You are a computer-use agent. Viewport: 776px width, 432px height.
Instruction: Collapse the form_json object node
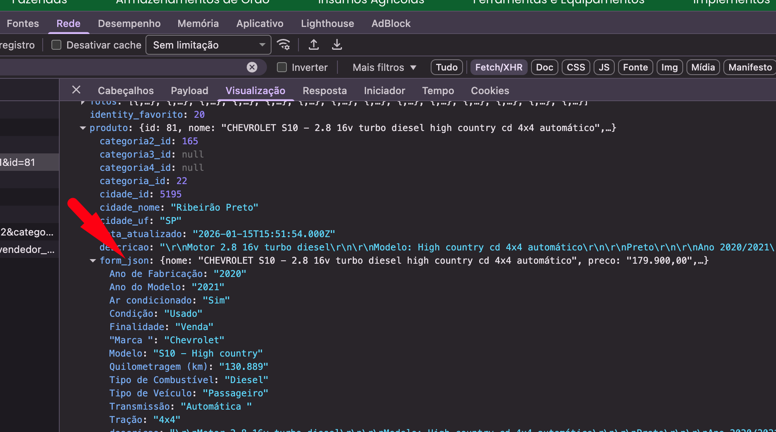93,261
